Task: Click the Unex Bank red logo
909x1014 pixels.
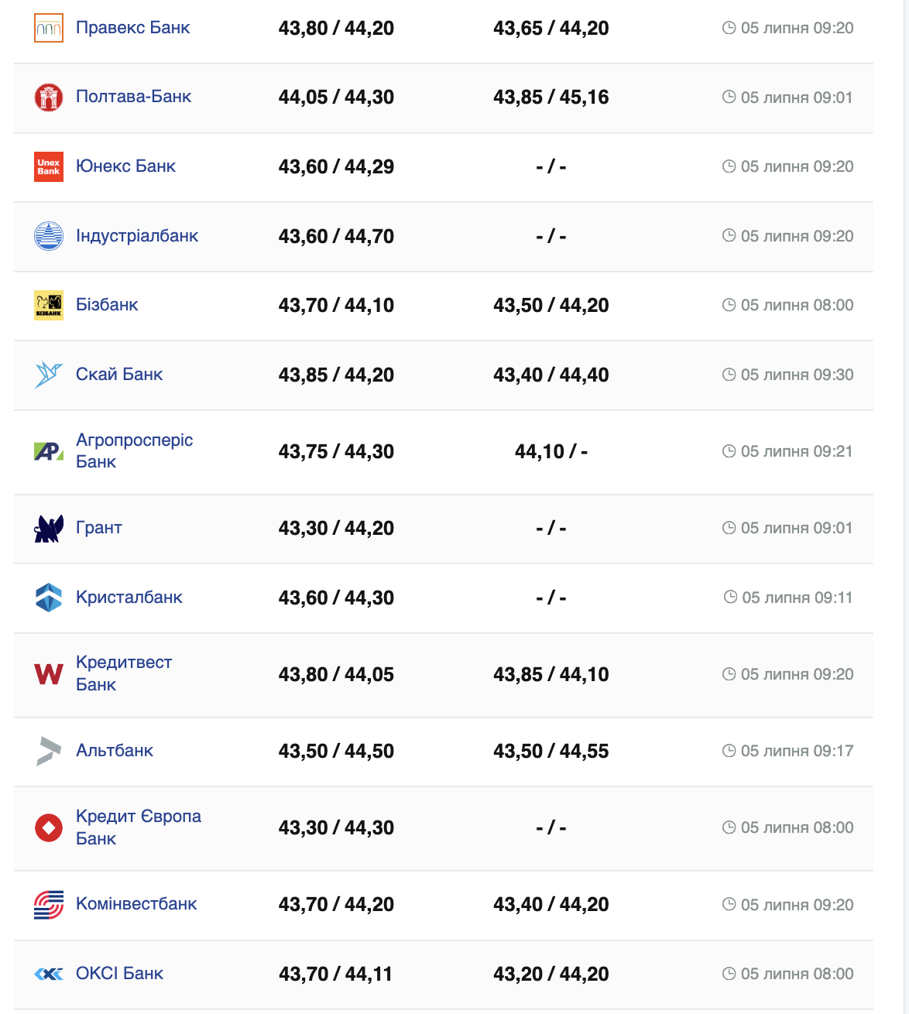Action: (x=49, y=167)
